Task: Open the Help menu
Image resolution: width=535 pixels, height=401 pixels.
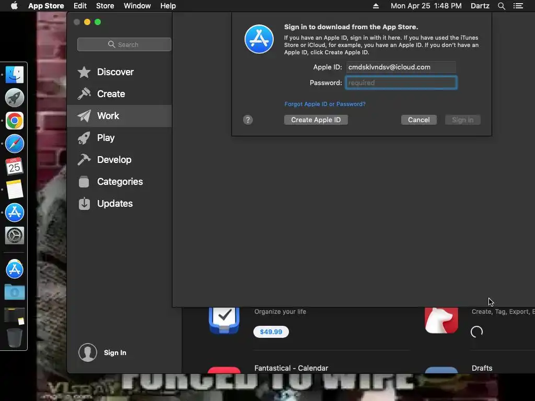Action: pyautogui.click(x=168, y=6)
